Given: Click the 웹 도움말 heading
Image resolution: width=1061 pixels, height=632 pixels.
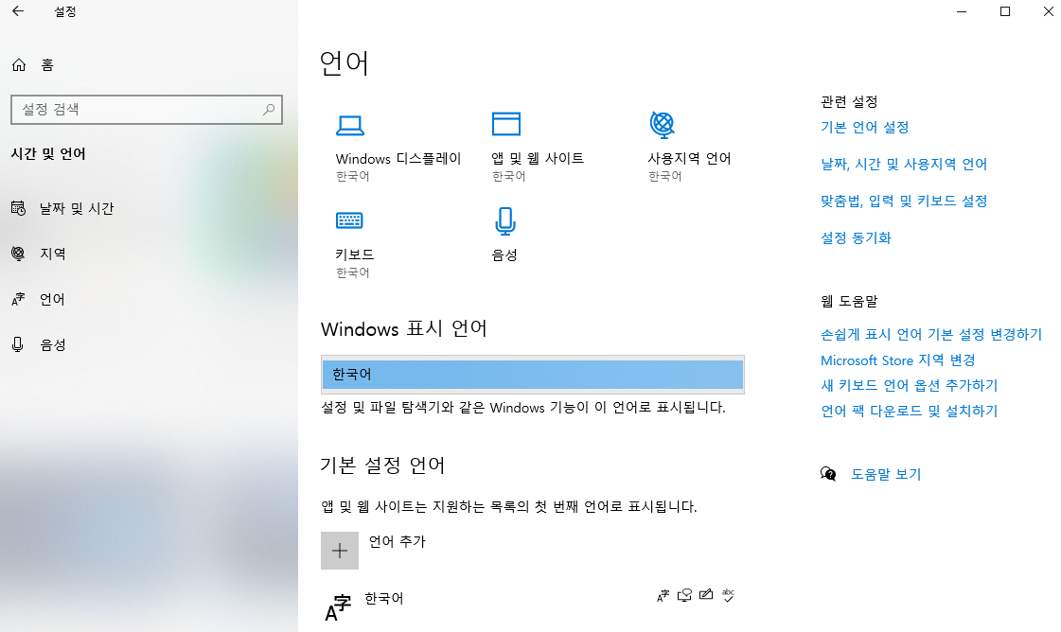Looking at the screenshot, I should tap(849, 301).
